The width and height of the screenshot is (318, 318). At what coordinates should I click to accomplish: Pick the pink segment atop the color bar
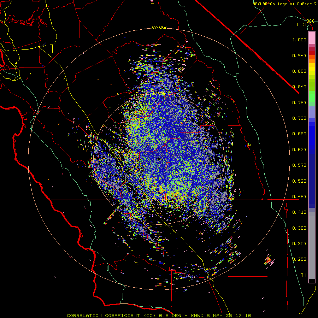click(x=312, y=37)
